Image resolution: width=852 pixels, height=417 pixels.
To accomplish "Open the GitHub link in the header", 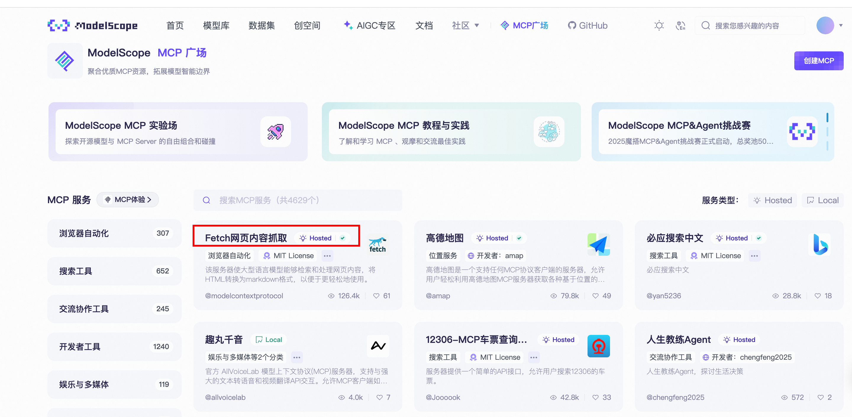I will pos(588,25).
